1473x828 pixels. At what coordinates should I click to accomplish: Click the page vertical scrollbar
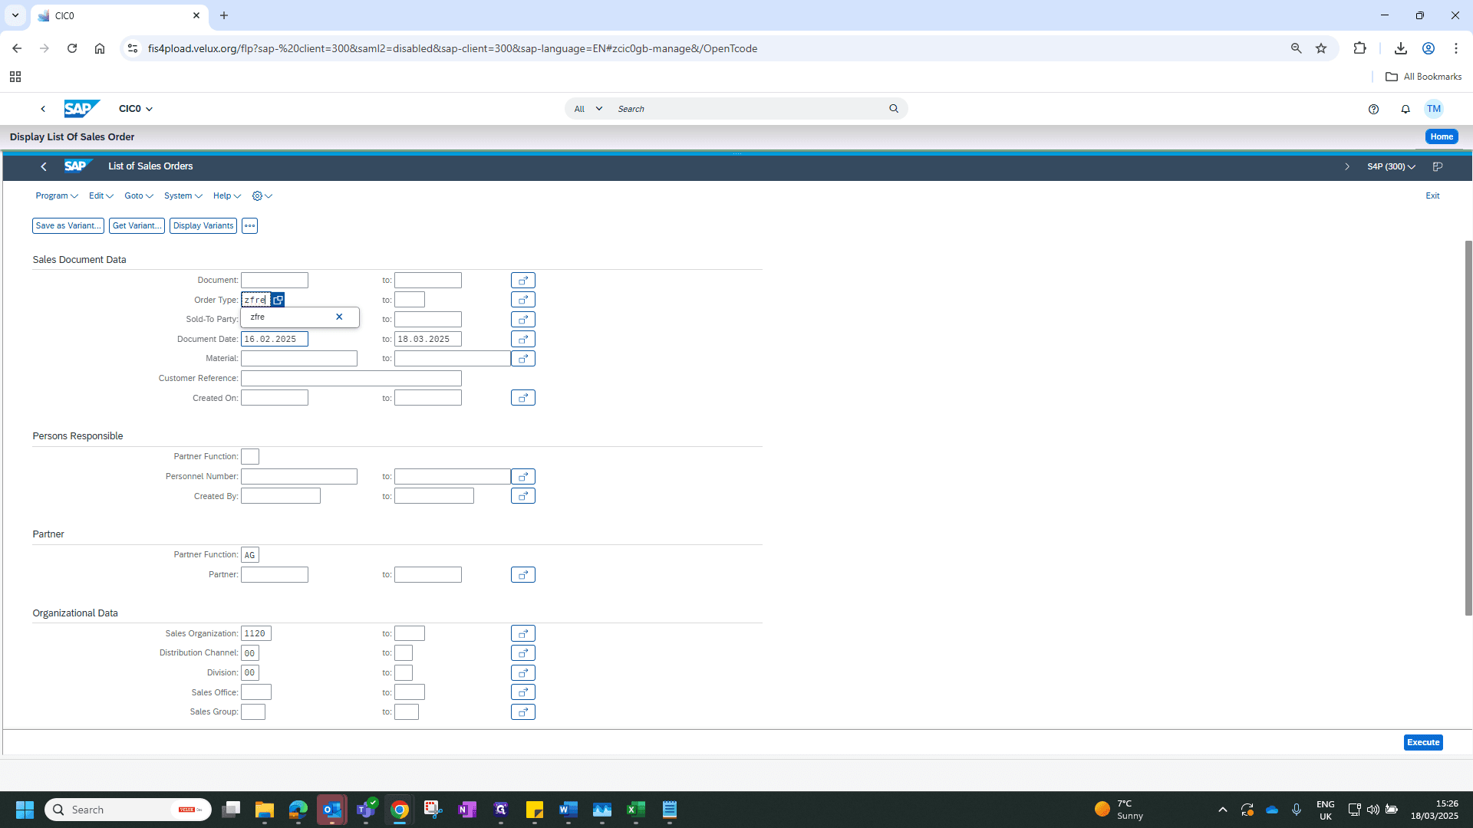(1468, 428)
